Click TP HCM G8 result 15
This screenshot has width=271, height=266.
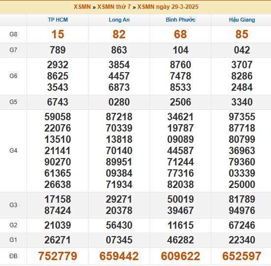pos(58,34)
